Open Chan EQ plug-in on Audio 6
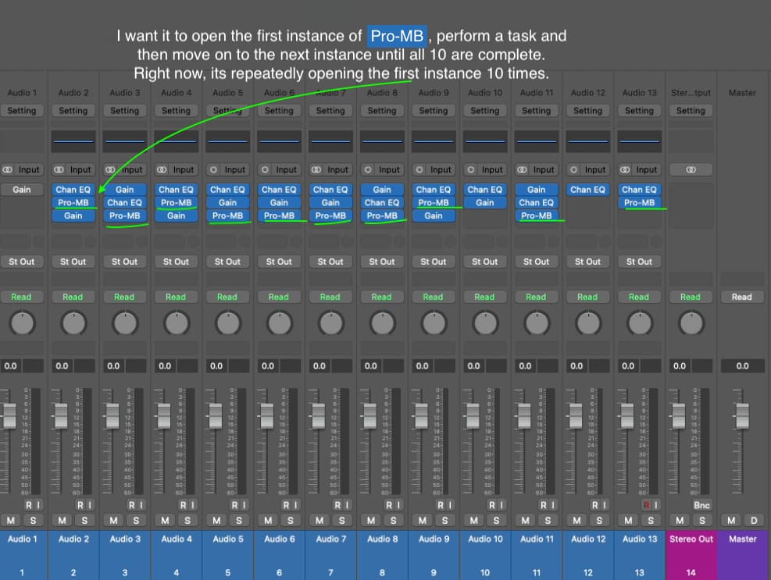 pos(279,190)
